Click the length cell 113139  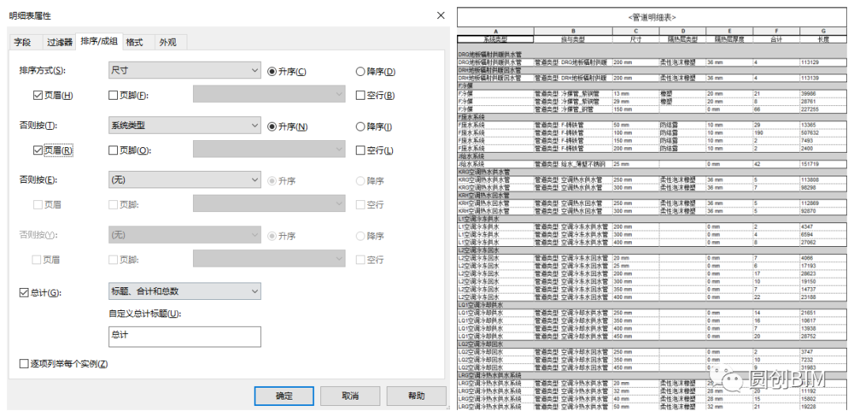[x=823, y=78]
